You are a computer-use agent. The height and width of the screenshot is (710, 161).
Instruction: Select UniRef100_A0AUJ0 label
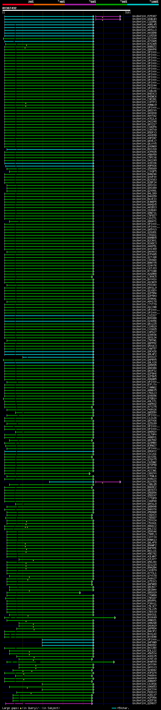coord(144,479)
